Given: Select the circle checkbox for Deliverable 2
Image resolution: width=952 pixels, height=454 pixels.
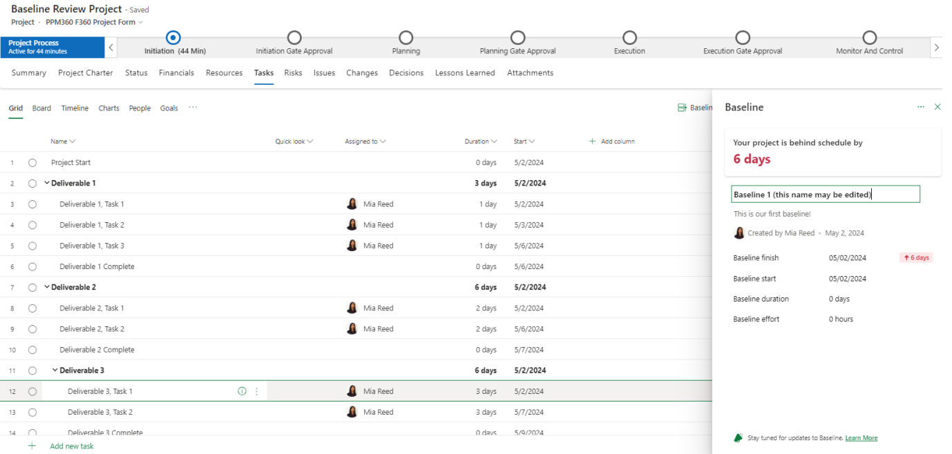Looking at the screenshot, I should click(32, 287).
